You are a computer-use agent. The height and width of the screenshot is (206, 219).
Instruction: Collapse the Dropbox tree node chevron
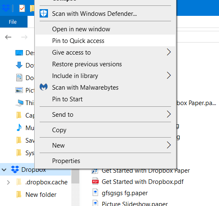pos(4,170)
